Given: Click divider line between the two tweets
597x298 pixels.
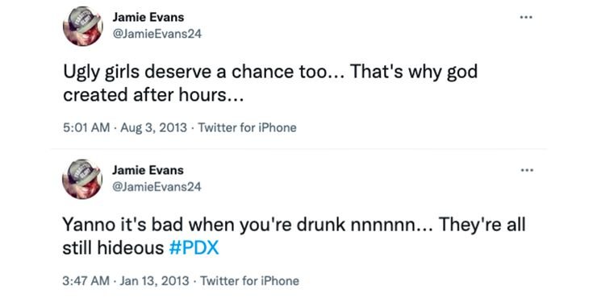Looking at the screenshot, I should point(298,149).
